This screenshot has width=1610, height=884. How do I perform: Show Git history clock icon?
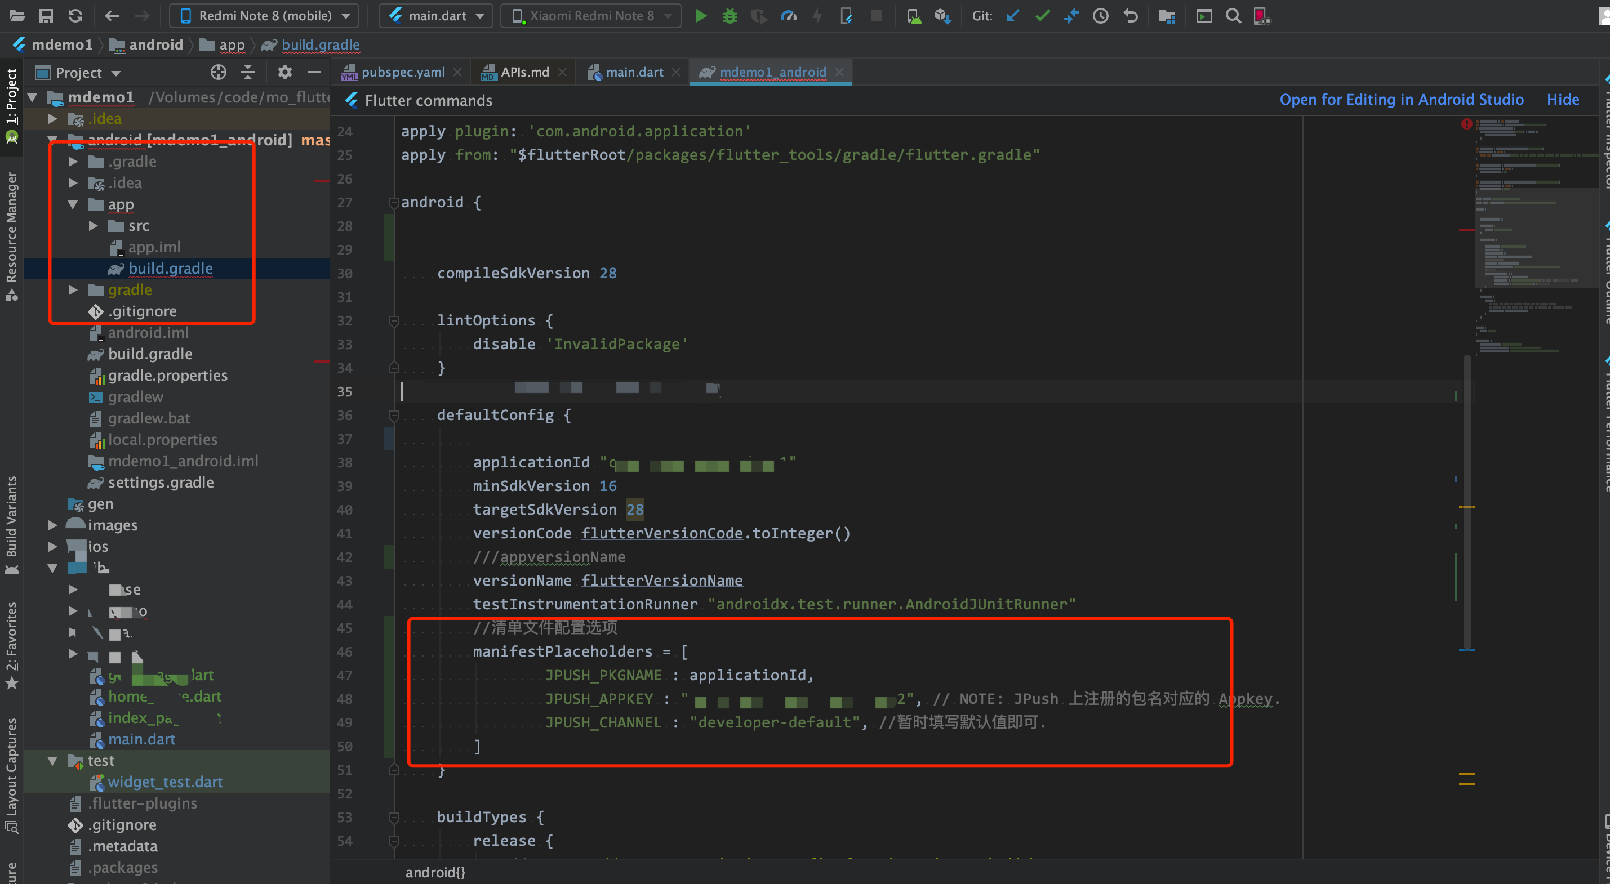(x=1101, y=16)
